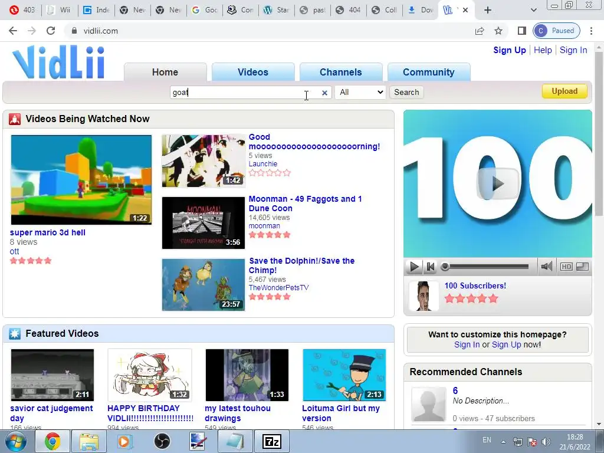The image size is (604, 453).
Task: Expand the tab search dropdown arrow
Action: click(x=533, y=10)
